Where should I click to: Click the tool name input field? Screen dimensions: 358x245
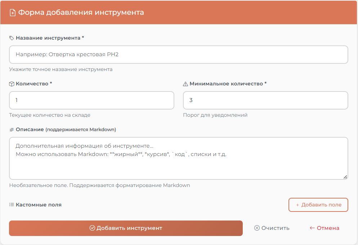179,54
